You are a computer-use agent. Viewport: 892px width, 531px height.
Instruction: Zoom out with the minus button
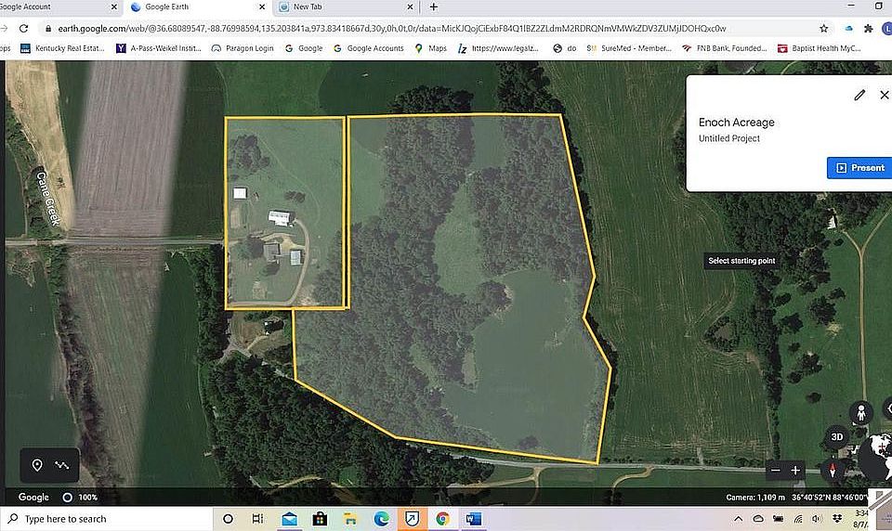775,470
